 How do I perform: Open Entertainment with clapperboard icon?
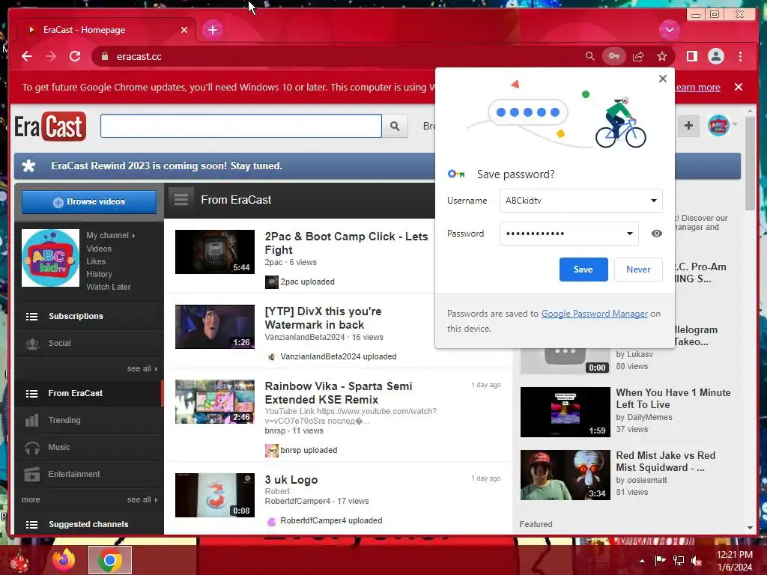coord(89,474)
